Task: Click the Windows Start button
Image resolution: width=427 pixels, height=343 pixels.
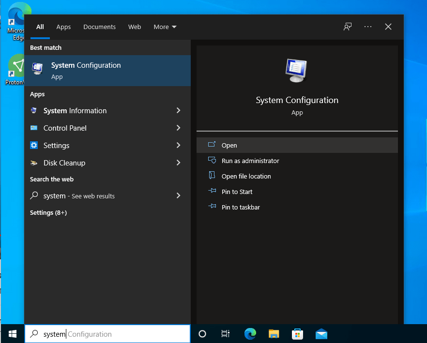Action: pyautogui.click(x=12, y=334)
